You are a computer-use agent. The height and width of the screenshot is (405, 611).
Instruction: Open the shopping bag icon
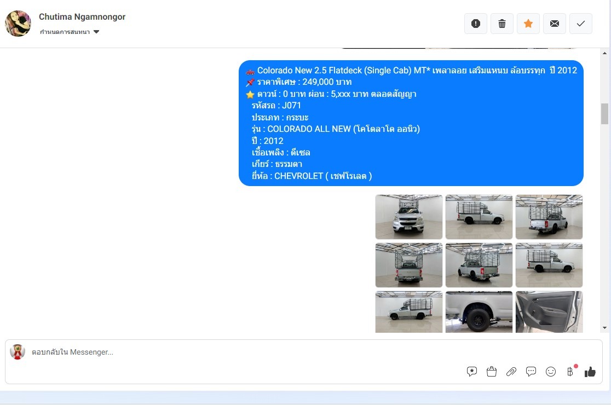click(x=491, y=372)
